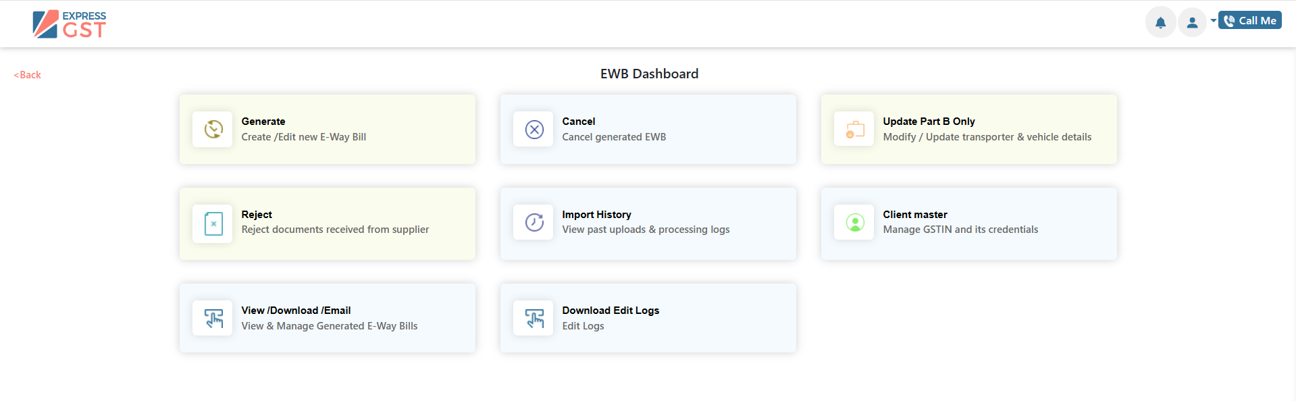The image size is (1296, 401).
Task: Select Manage GSTIN and its credentials
Action: click(960, 230)
